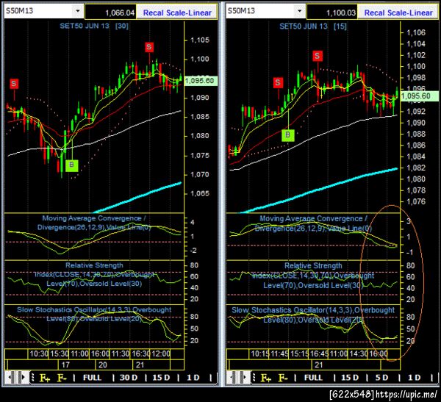Select the 15 D range on the right chart
Image resolution: width=441 pixels, height=402 pixels.
click(350, 378)
